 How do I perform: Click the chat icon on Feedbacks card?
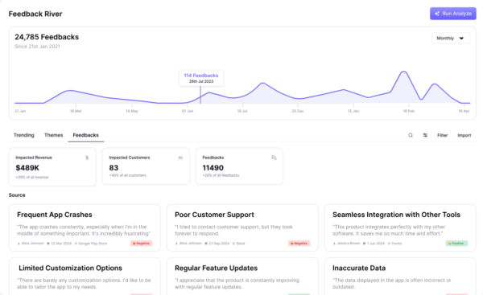tap(274, 158)
